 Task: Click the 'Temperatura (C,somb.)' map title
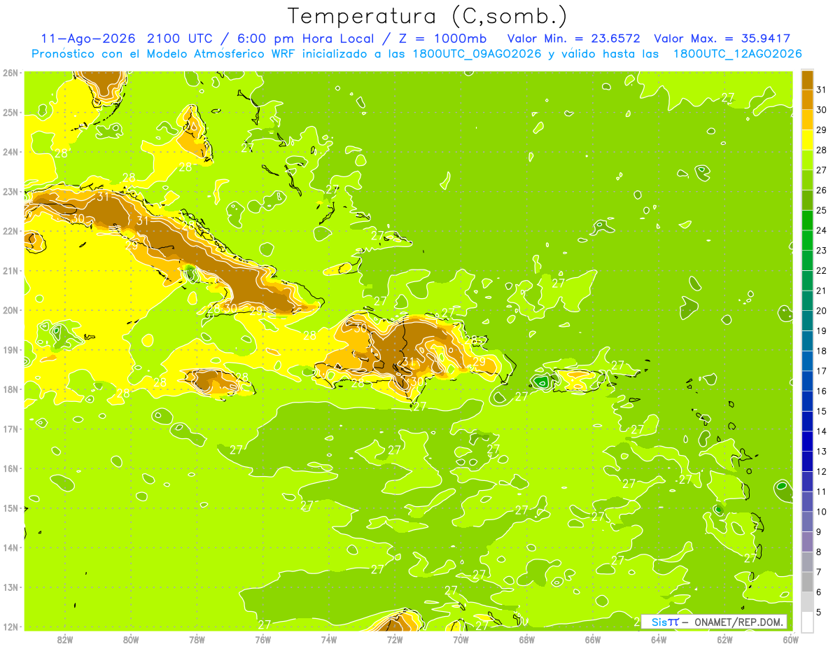coord(428,17)
